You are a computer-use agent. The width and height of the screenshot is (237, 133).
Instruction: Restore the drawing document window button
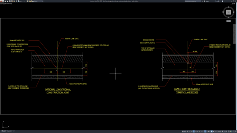pyautogui.click(x=233, y=4)
